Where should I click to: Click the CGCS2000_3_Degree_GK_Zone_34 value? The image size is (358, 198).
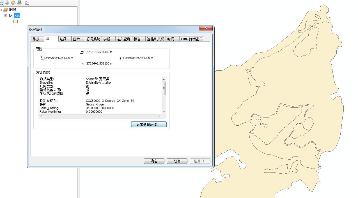coord(110,101)
